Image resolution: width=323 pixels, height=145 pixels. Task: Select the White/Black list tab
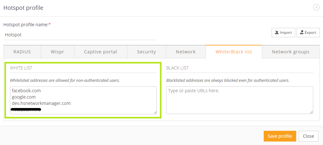234,52
